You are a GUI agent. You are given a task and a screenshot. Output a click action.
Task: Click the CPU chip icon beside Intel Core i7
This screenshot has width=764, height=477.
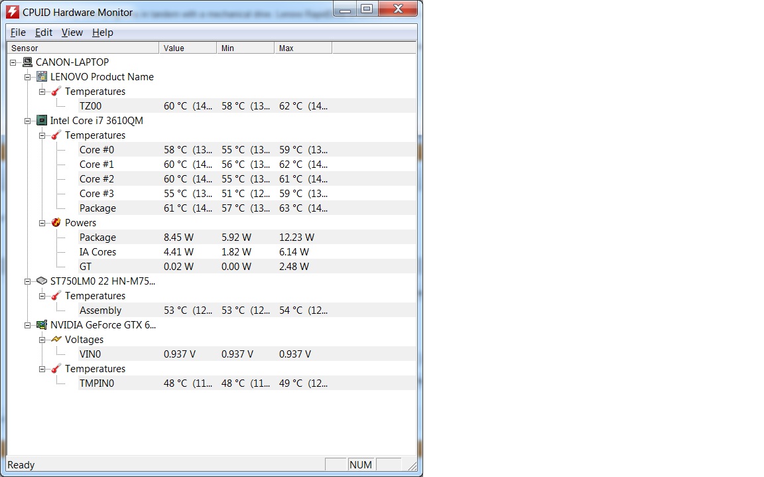click(x=42, y=120)
